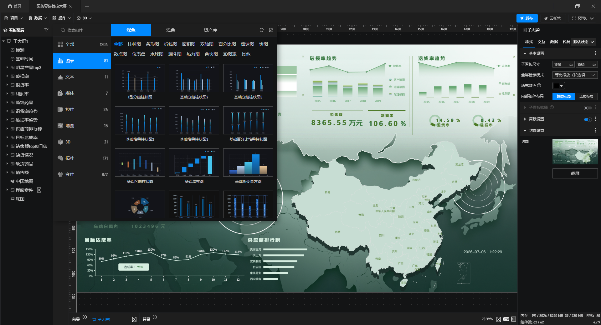The height and width of the screenshot is (325, 601).
Task: Open the 地图 map component category
Action: tap(82, 126)
